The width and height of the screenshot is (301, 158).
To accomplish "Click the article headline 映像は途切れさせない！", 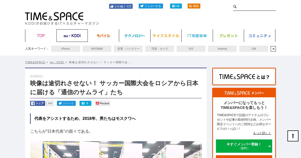I will (114, 88).
